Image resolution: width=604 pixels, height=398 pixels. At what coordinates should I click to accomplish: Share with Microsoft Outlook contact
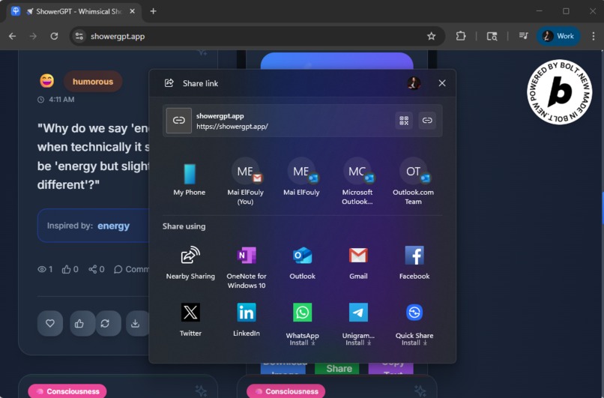click(357, 181)
